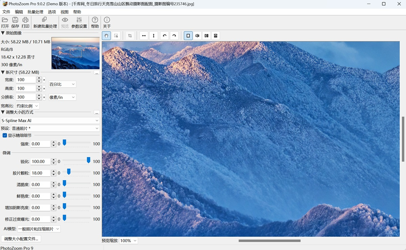
Task: Select the Hand pan tool
Action: tap(106, 36)
